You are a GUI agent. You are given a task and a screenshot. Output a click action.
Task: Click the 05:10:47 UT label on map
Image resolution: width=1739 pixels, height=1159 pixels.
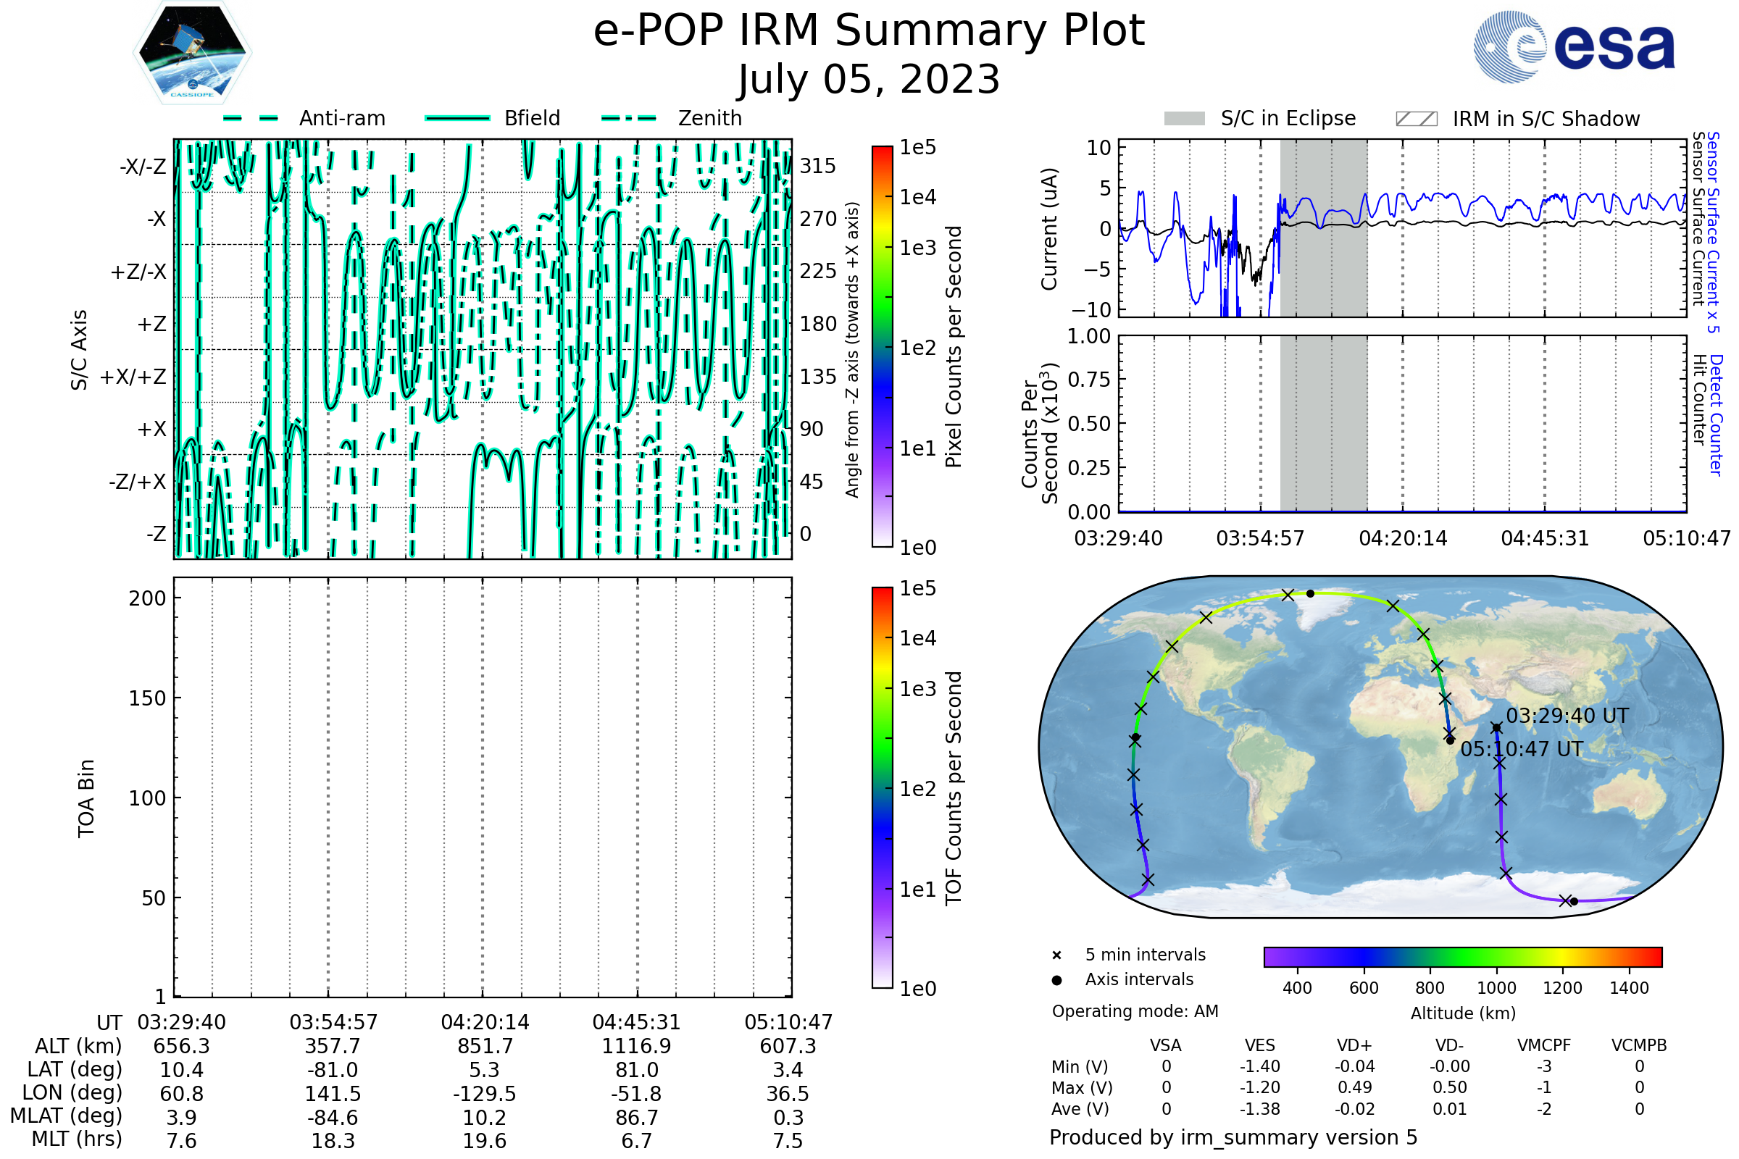(1522, 750)
